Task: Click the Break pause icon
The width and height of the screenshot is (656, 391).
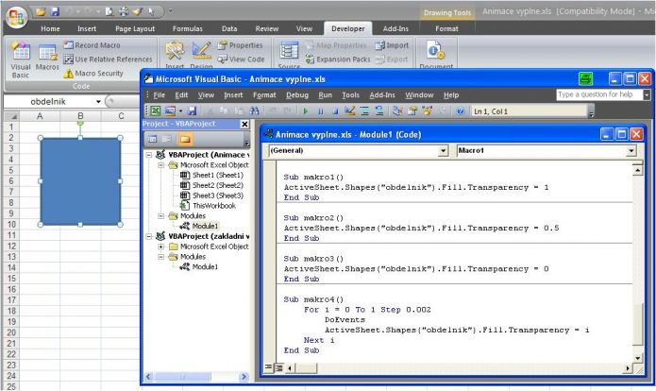Action: [321, 110]
